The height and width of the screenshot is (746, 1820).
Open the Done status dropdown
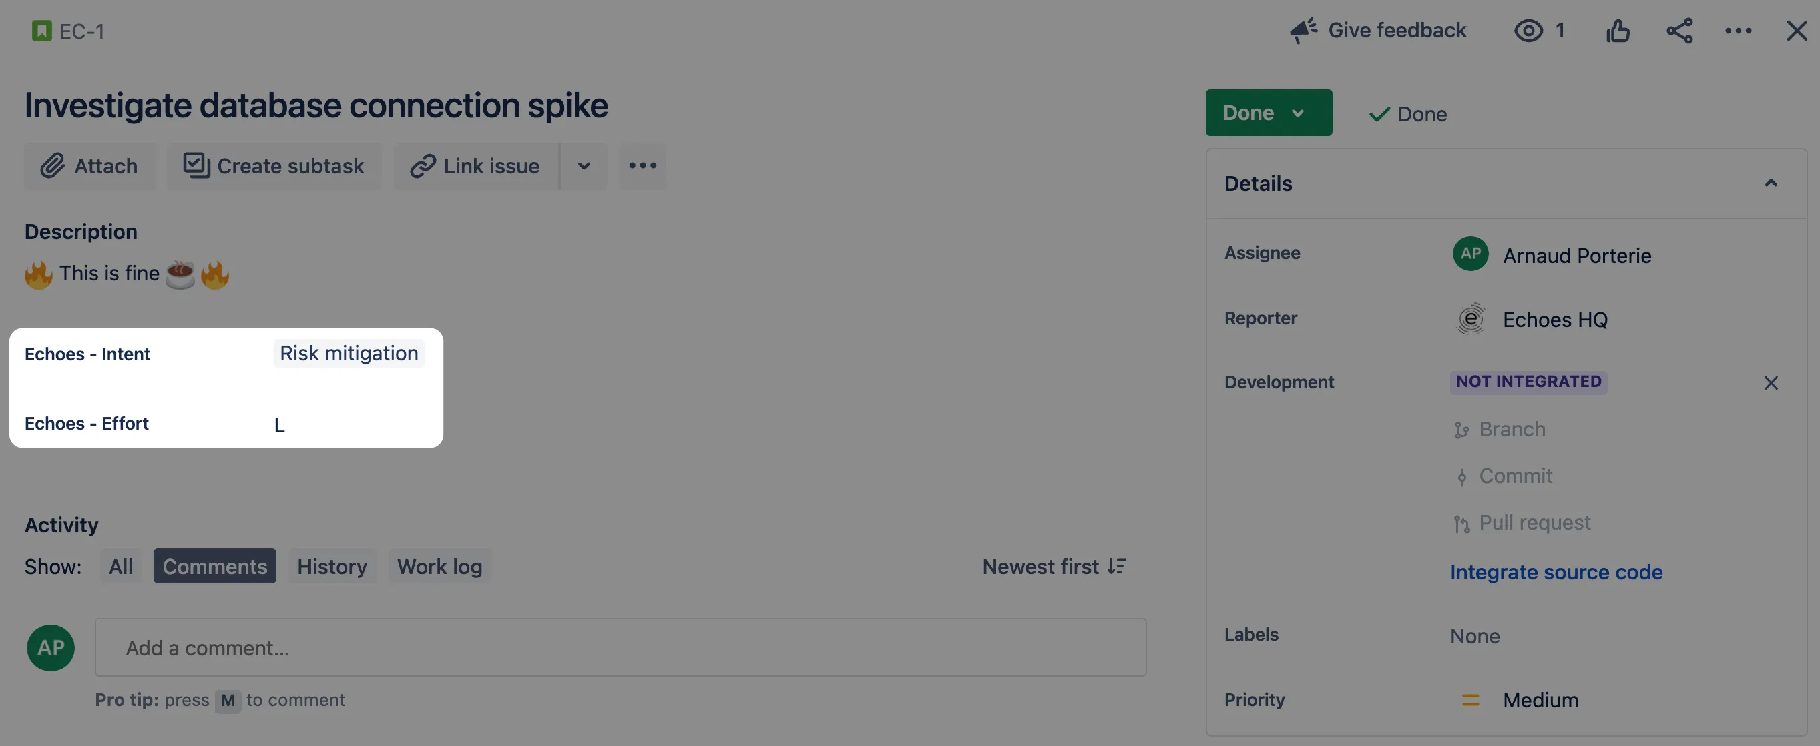click(1269, 112)
